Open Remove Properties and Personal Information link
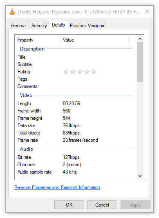This screenshot has width=159, height=218. (57, 187)
